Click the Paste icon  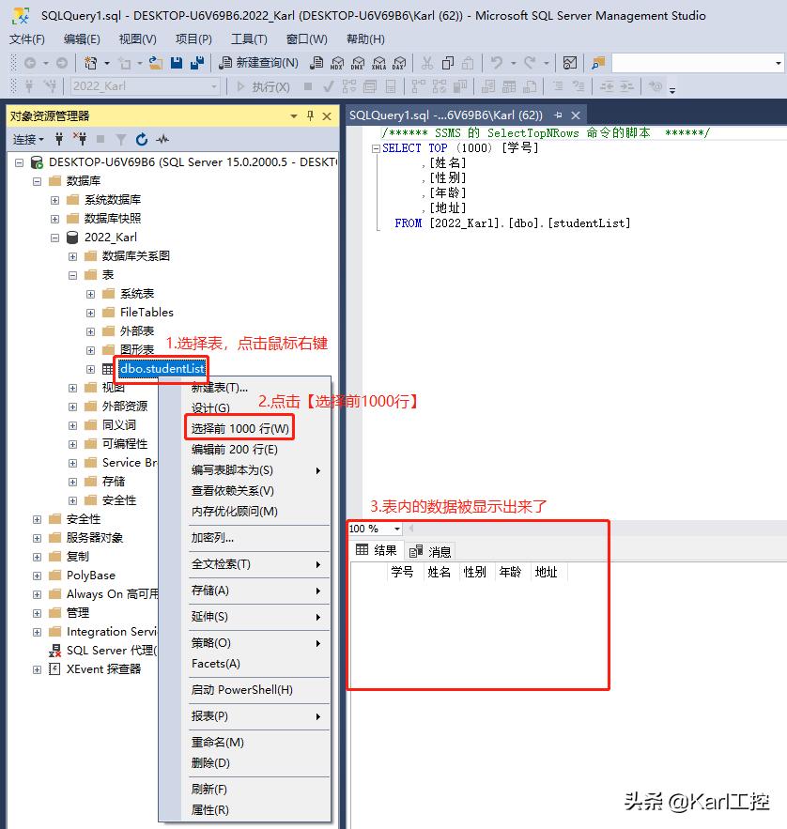(x=469, y=63)
